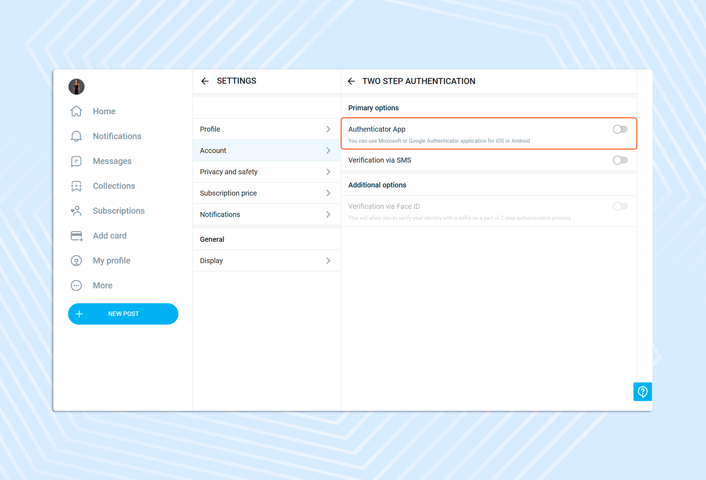Click the NEW POST button
The height and width of the screenshot is (480, 706).
pyautogui.click(x=123, y=314)
